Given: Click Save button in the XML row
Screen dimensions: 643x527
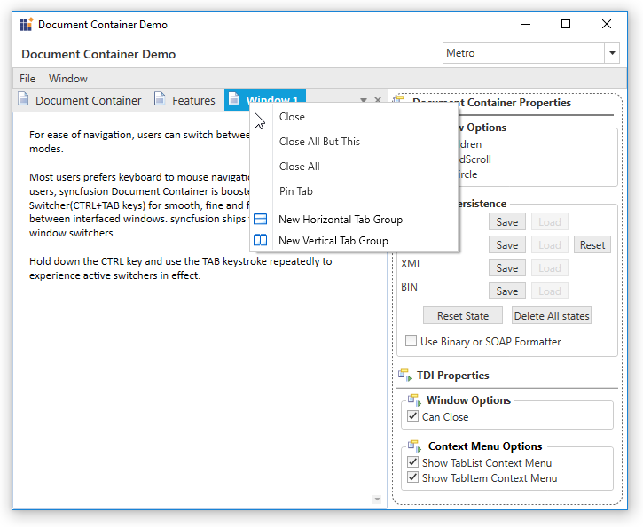Looking at the screenshot, I should [506, 267].
